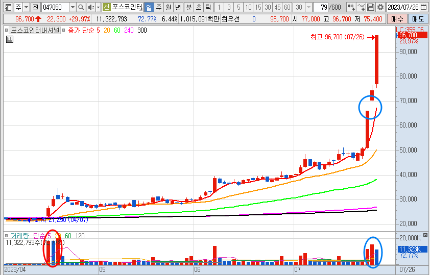Expand the stock code history dropdown
Viewport: 430px width, 275px height.
tap(73, 7)
